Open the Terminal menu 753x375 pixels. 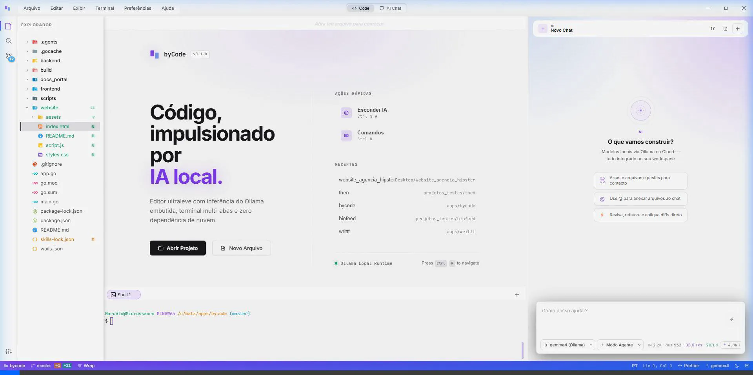tap(104, 8)
